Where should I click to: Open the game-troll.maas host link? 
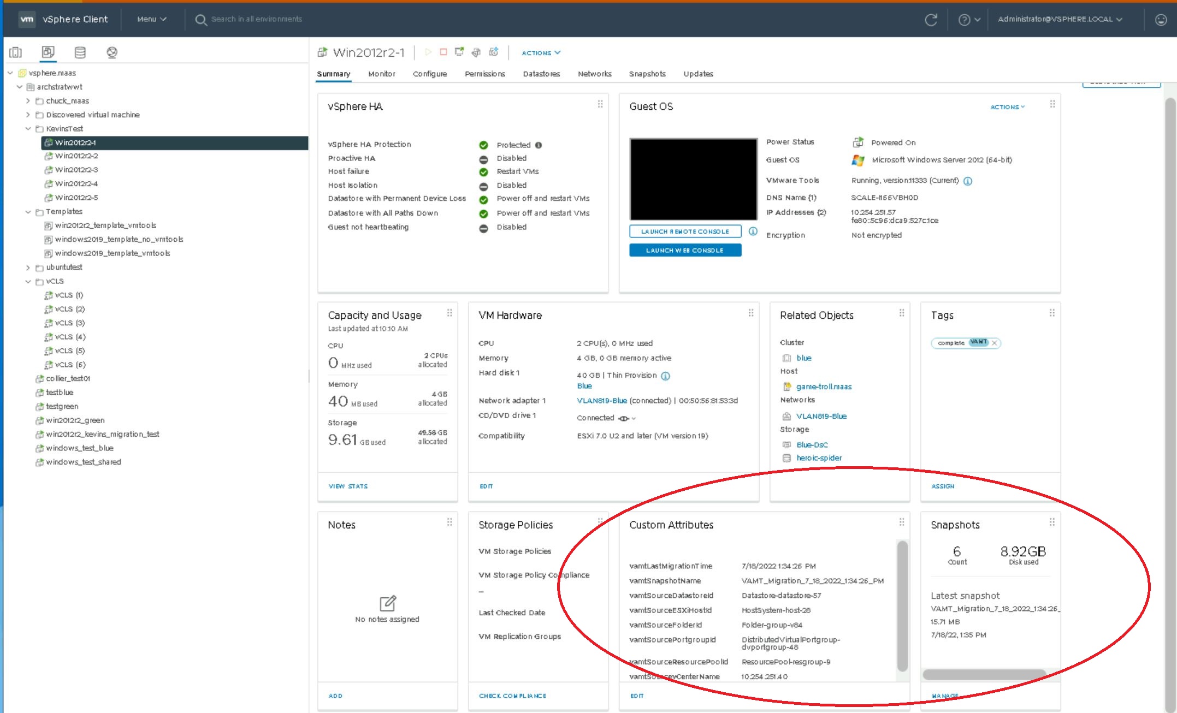(824, 387)
